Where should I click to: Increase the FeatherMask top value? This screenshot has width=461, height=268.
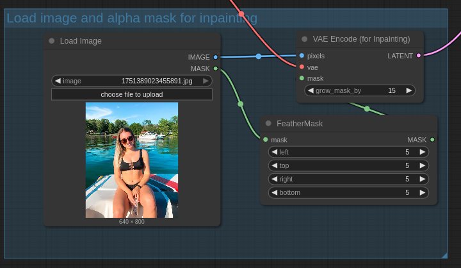pyautogui.click(x=423, y=165)
